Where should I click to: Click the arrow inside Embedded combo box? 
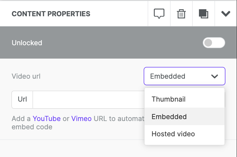click(x=215, y=76)
